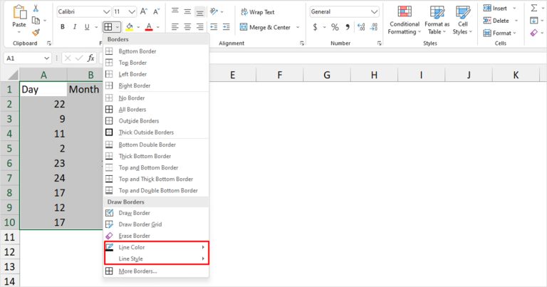Apply comma style
The width and height of the screenshot is (547, 287).
(x=348, y=27)
